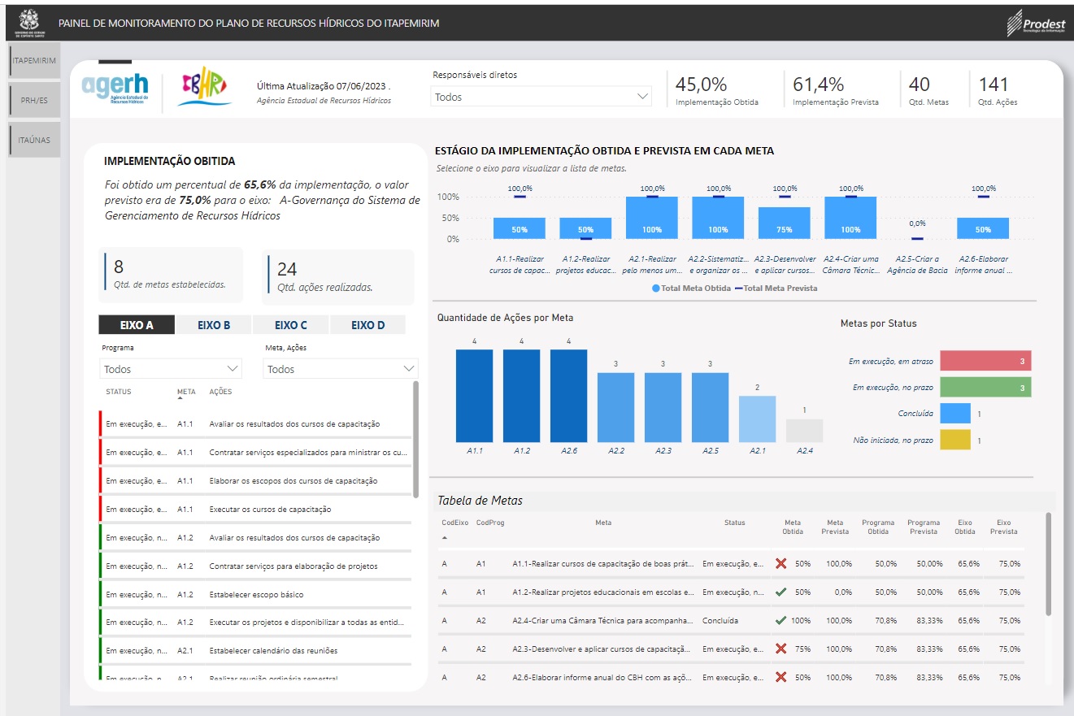Click the green checkmark for meta A2.4
This screenshot has height=716, width=1074.
[x=781, y=620]
